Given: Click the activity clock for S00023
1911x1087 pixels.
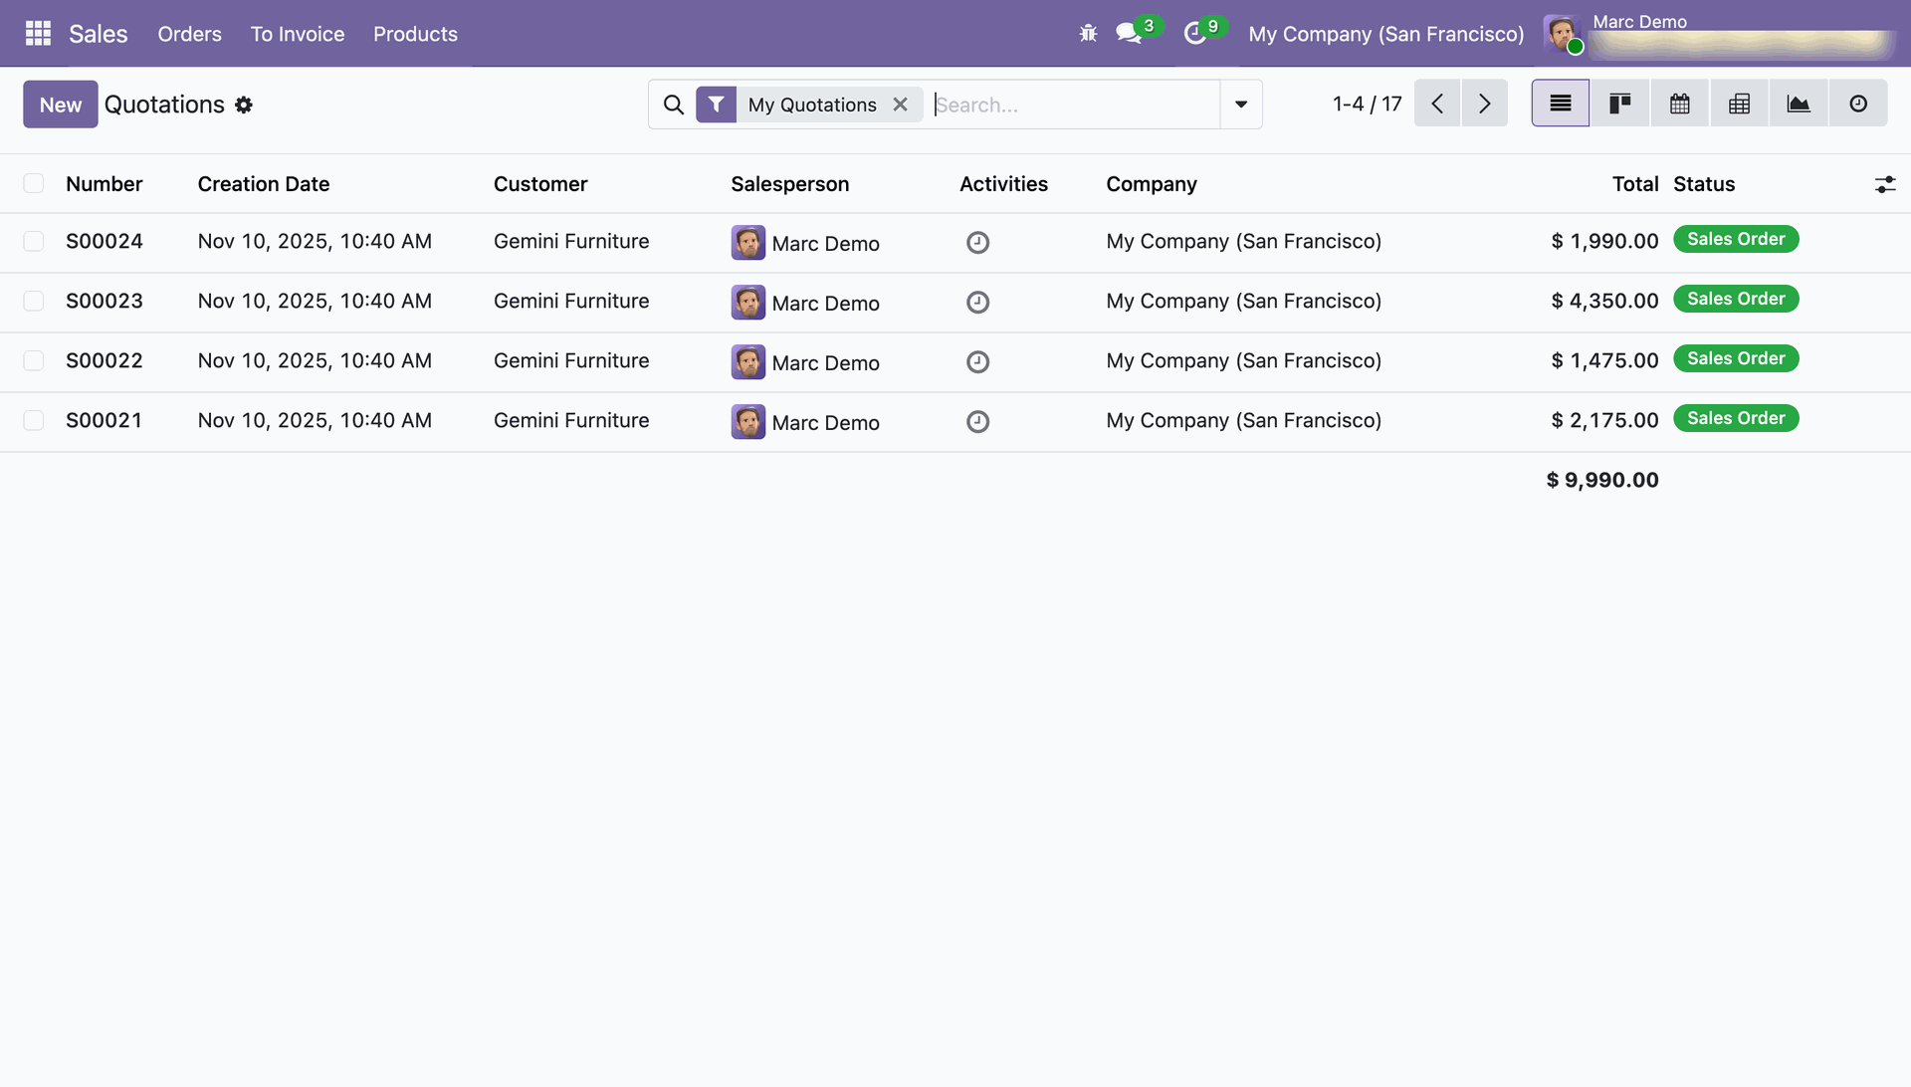Looking at the screenshot, I should click(977, 302).
